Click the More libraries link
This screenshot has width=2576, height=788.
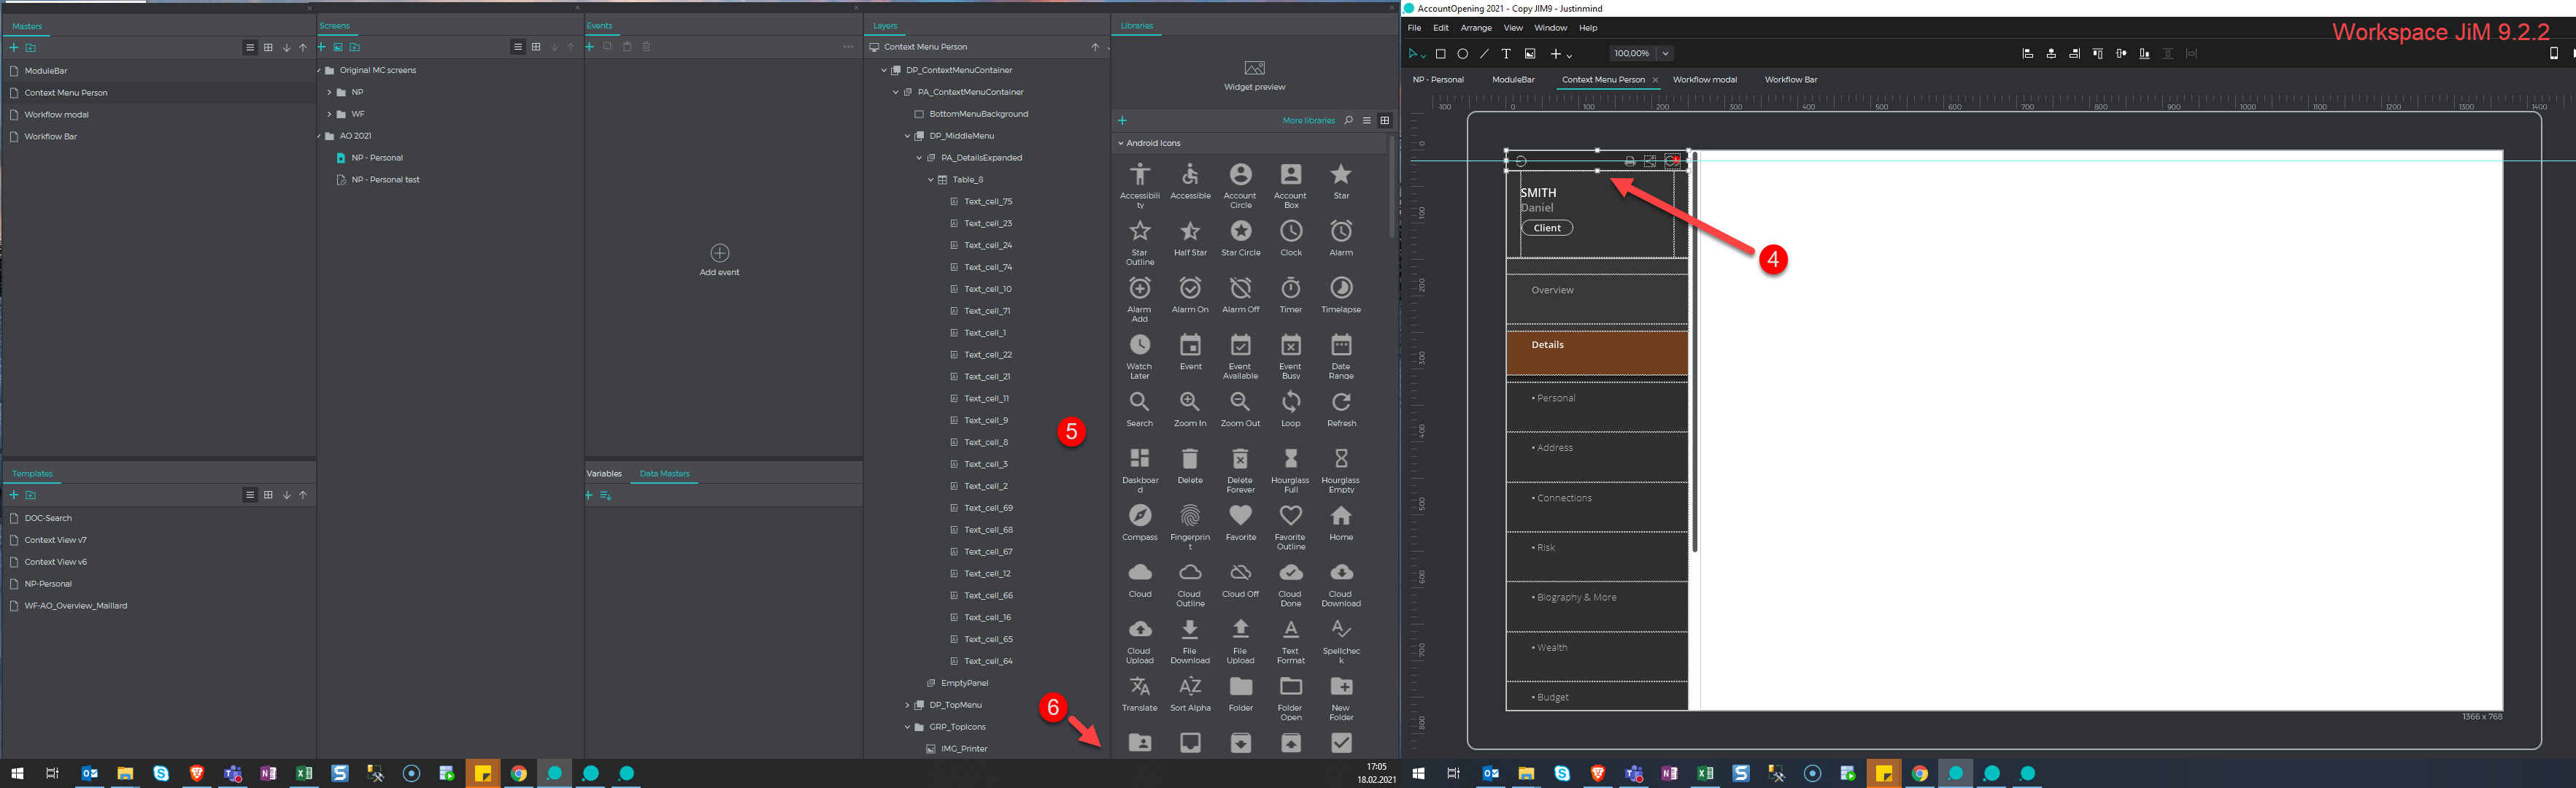1308,121
